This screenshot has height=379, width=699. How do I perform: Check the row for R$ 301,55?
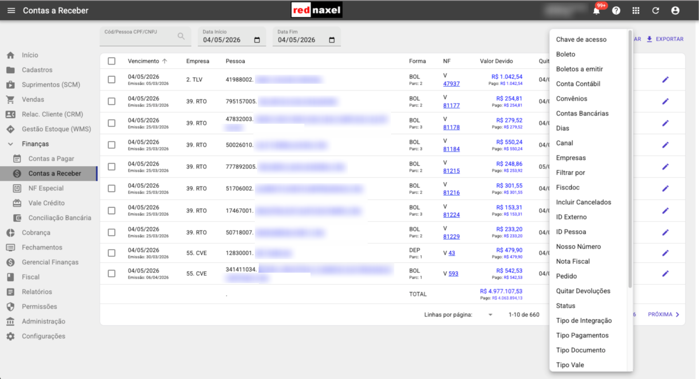(111, 189)
